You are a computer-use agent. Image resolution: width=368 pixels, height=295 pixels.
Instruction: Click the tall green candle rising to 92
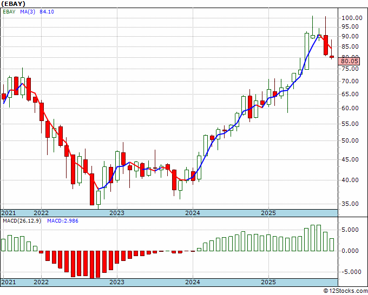click(306, 51)
